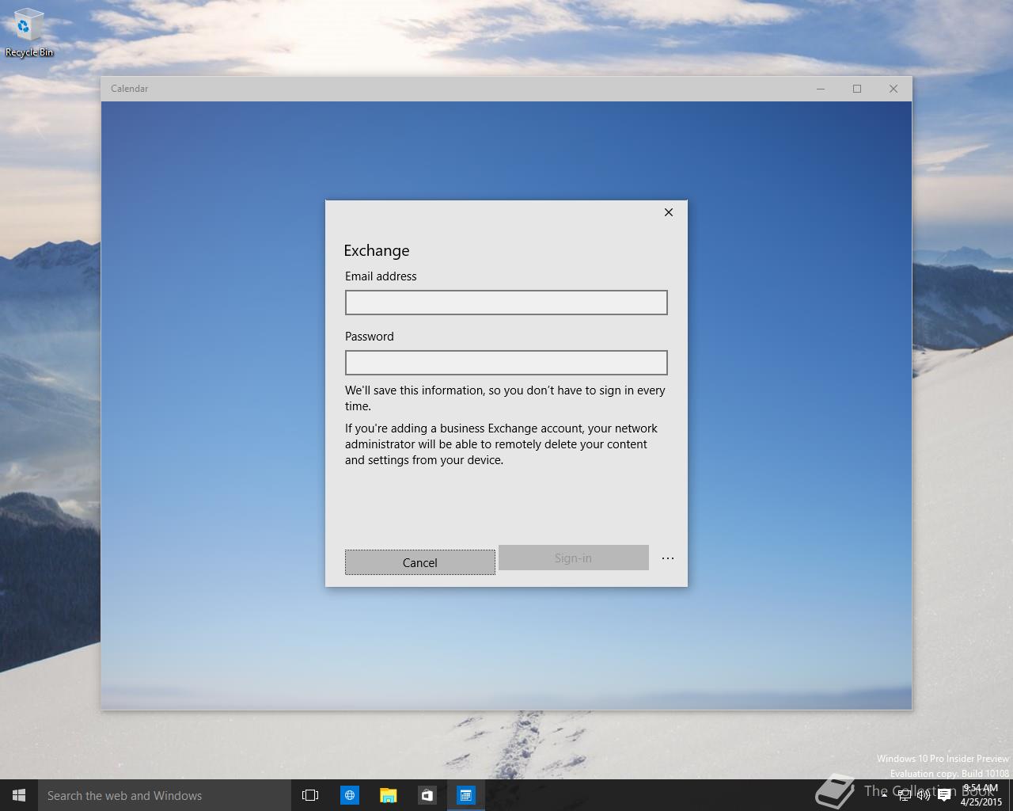Click the Search the web and Windows box
This screenshot has height=811, width=1013.
tap(165, 795)
